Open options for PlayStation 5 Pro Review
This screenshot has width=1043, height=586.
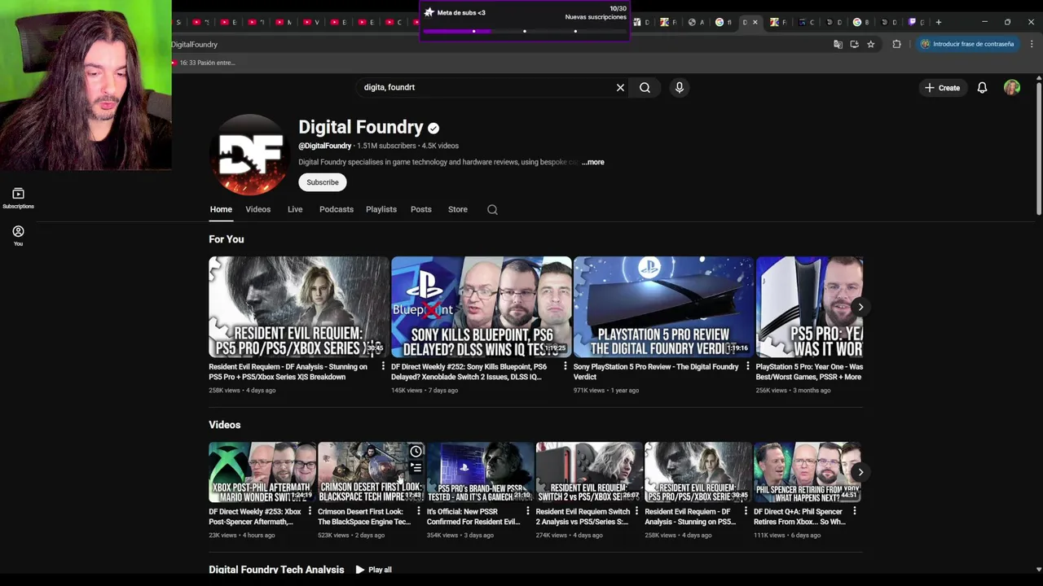748,367
